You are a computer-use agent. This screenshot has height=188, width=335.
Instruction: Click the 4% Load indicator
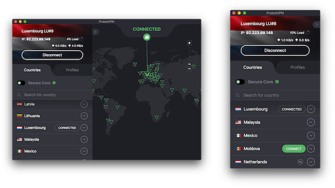click(x=75, y=39)
